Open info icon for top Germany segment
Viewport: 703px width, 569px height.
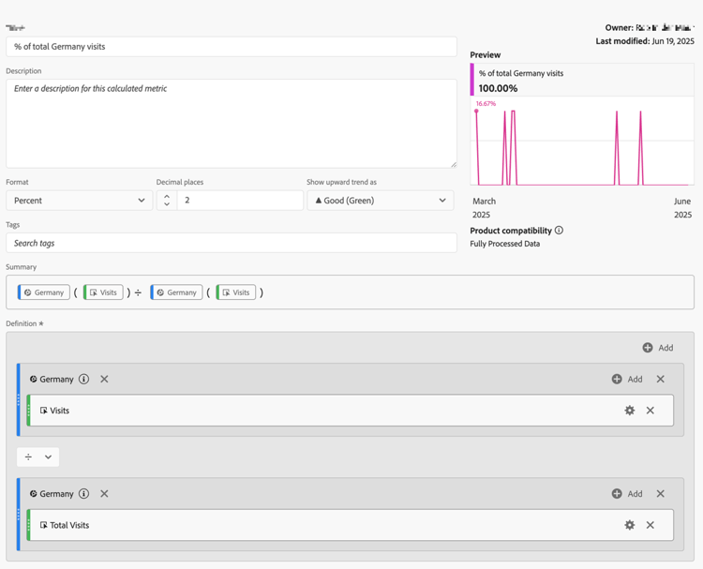point(83,379)
